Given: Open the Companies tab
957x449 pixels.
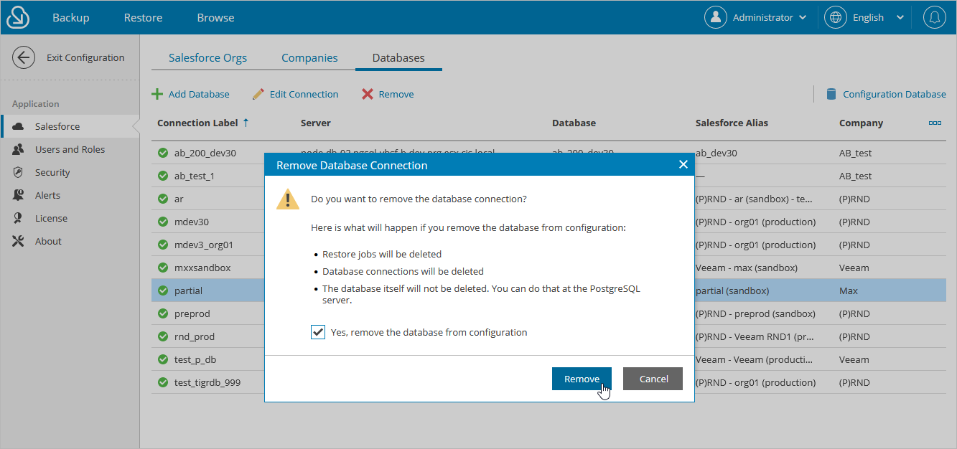Looking at the screenshot, I should coord(309,58).
